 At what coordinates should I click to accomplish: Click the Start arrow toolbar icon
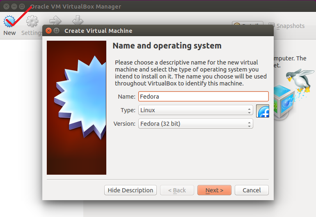[55, 20]
